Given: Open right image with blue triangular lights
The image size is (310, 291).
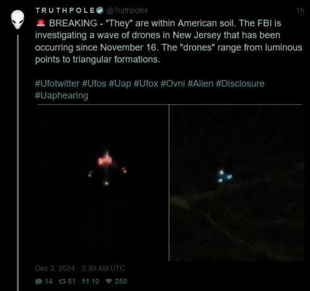Looking at the screenshot, I should pyautogui.click(x=237, y=183).
